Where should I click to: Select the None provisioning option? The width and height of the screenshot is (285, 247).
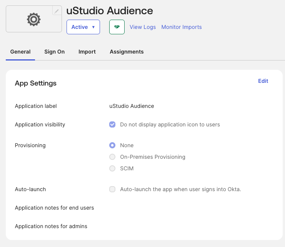(112, 145)
